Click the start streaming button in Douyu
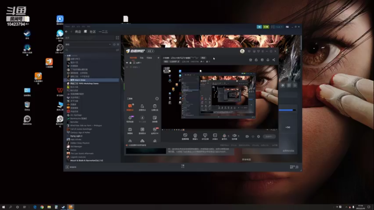 (x=269, y=136)
